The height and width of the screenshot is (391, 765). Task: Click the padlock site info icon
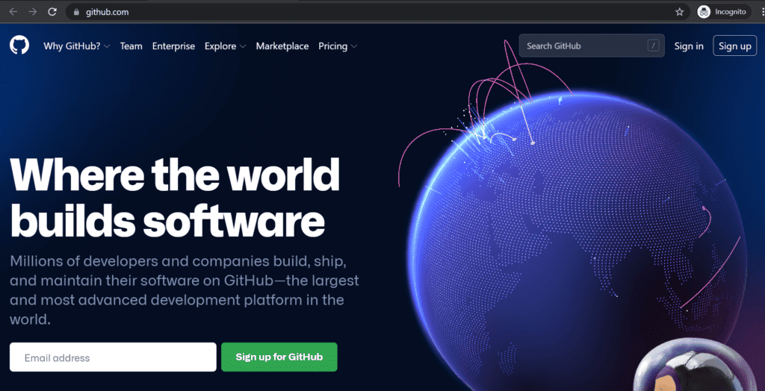[x=75, y=12]
